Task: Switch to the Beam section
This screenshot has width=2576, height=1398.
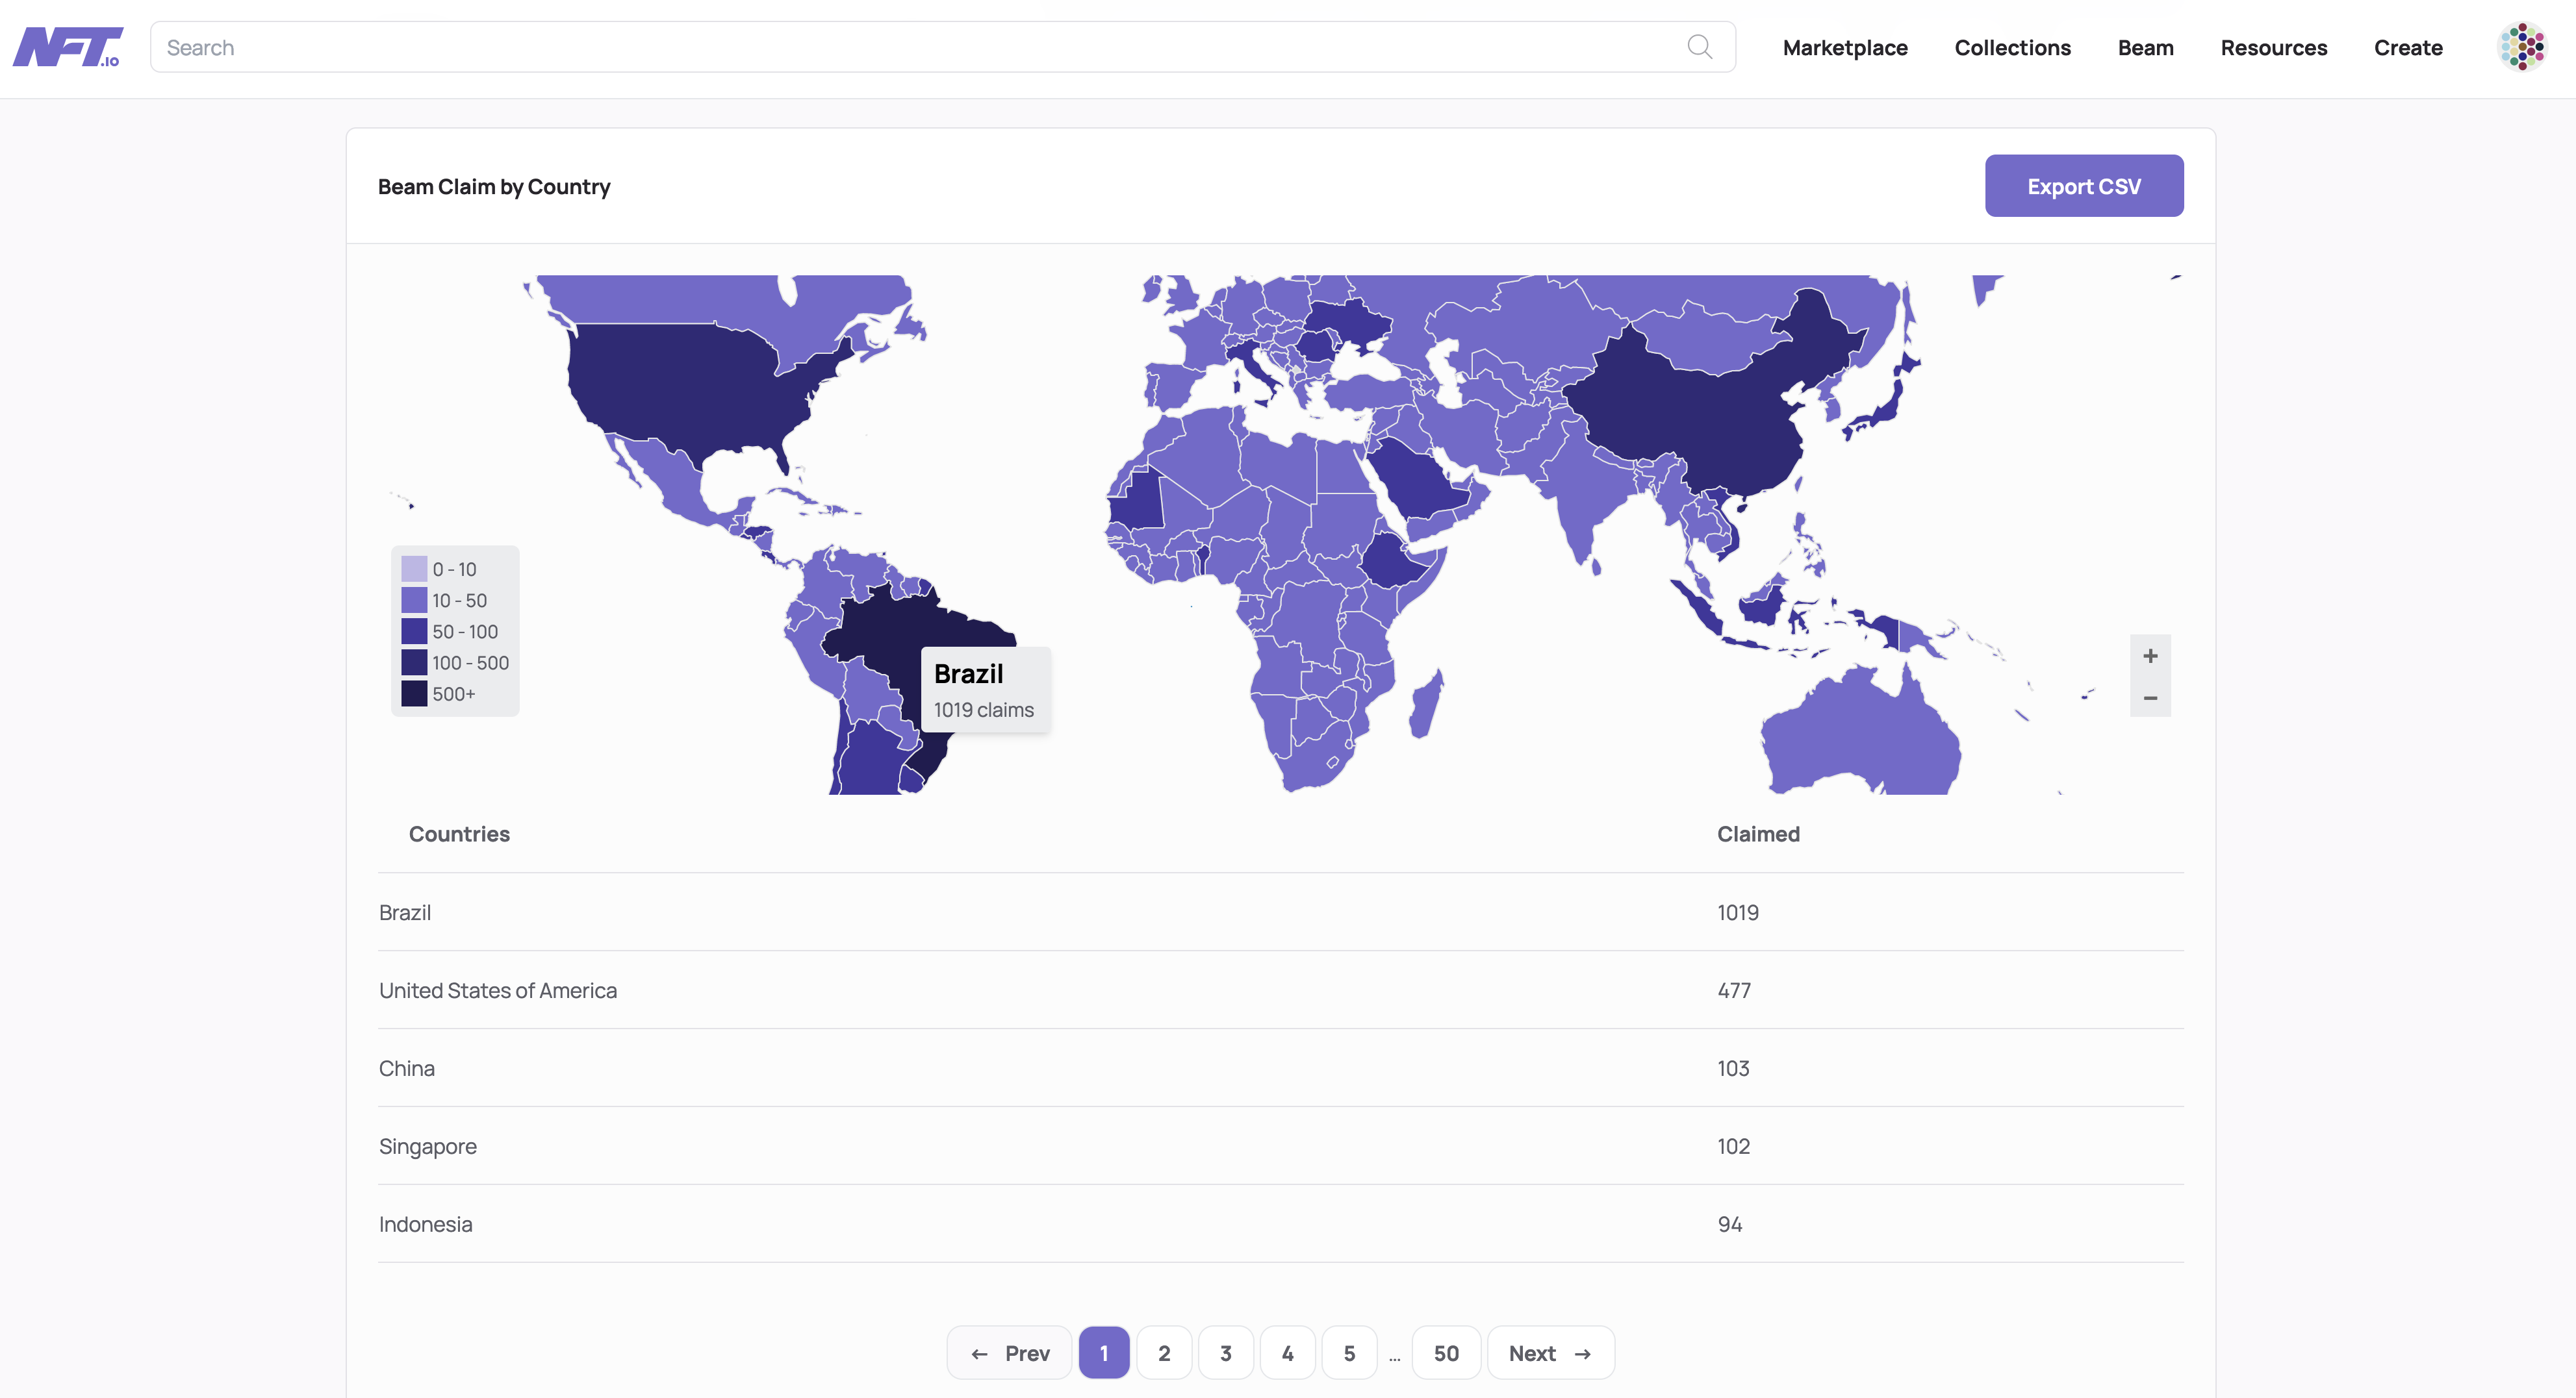Action: pos(2146,47)
